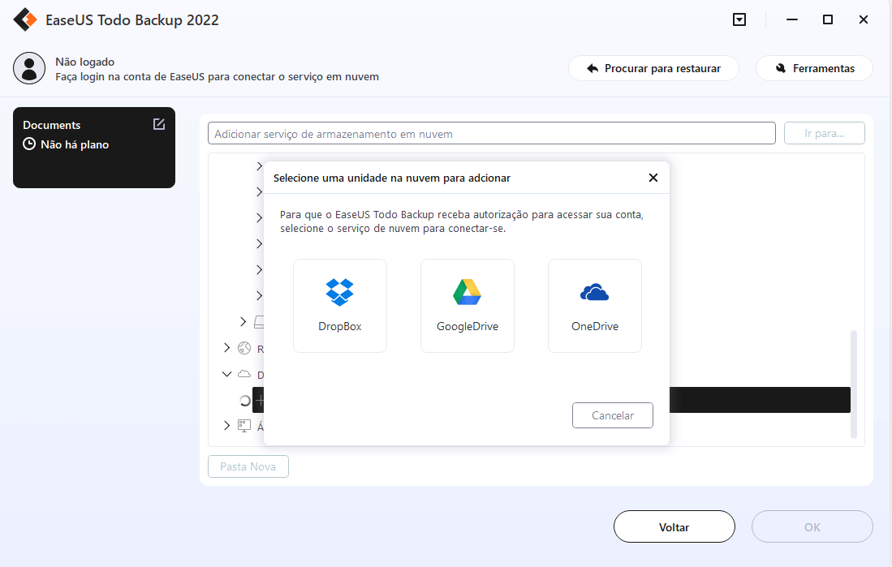Minimize the EaseUS window
The width and height of the screenshot is (892, 567).
click(792, 20)
